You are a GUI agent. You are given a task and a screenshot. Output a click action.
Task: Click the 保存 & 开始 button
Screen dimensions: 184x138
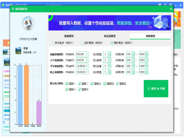(156, 89)
